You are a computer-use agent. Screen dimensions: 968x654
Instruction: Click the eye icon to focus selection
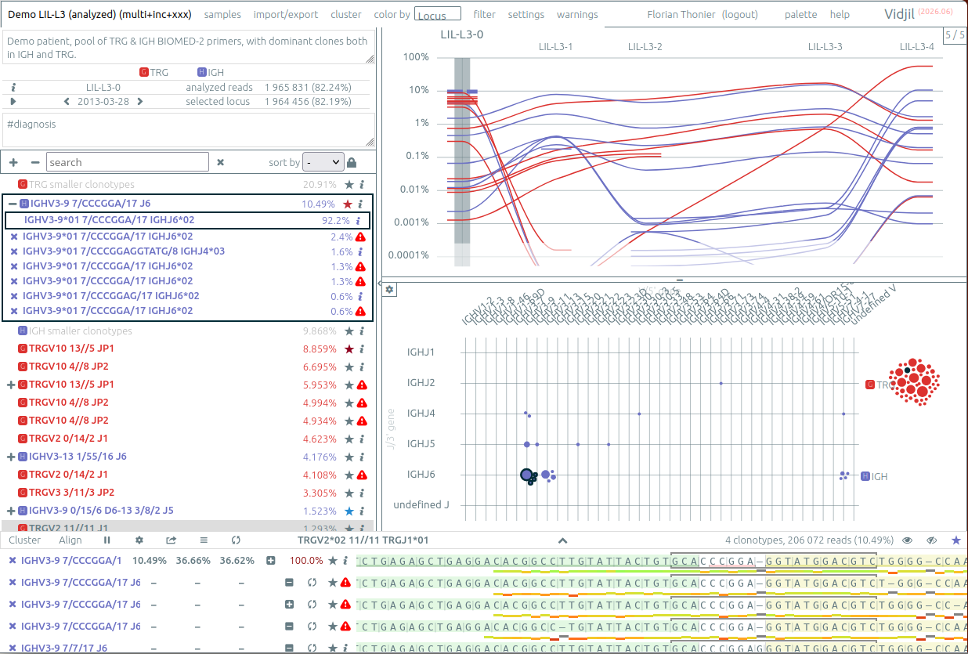pyautogui.click(x=908, y=540)
